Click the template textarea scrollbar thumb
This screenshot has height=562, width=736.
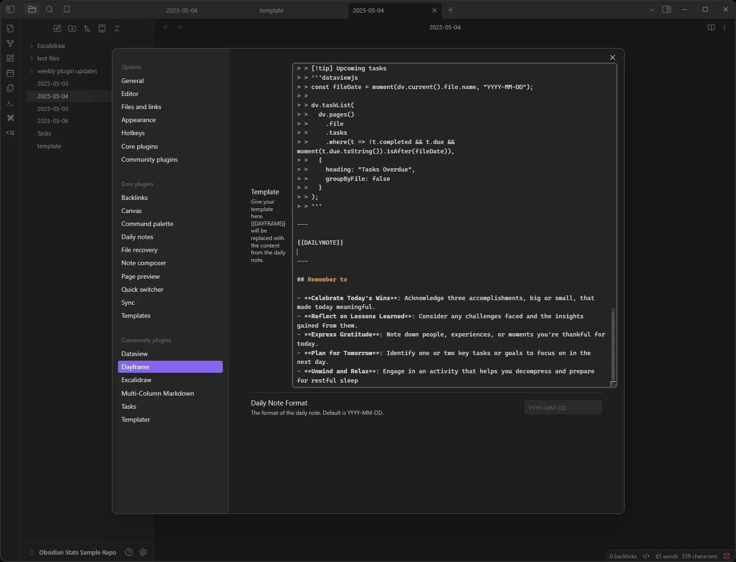point(613,344)
